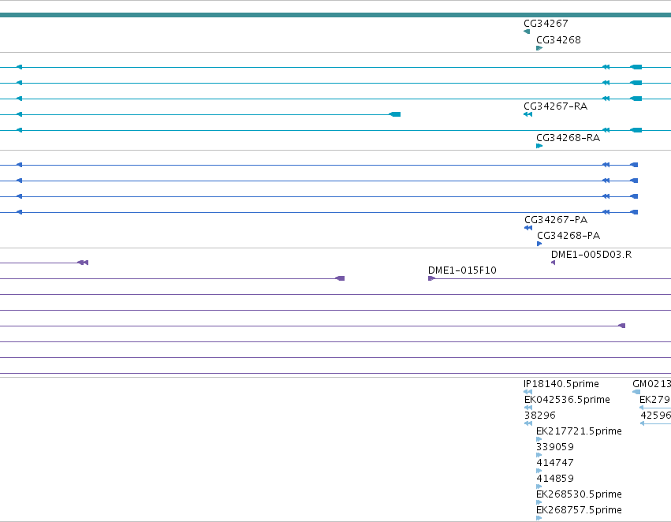Select the 339059 EST label

(x=555, y=447)
